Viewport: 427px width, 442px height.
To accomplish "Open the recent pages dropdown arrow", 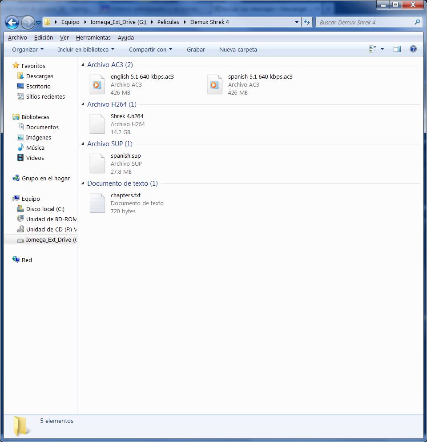I will point(38,23).
